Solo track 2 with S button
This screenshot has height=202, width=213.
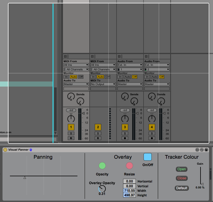[x=98, y=133]
